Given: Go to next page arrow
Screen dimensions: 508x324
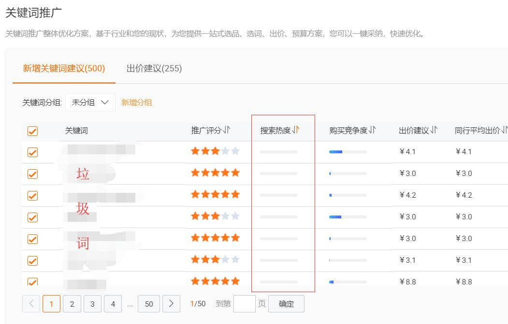Looking at the screenshot, I should (x=171, y=304).
